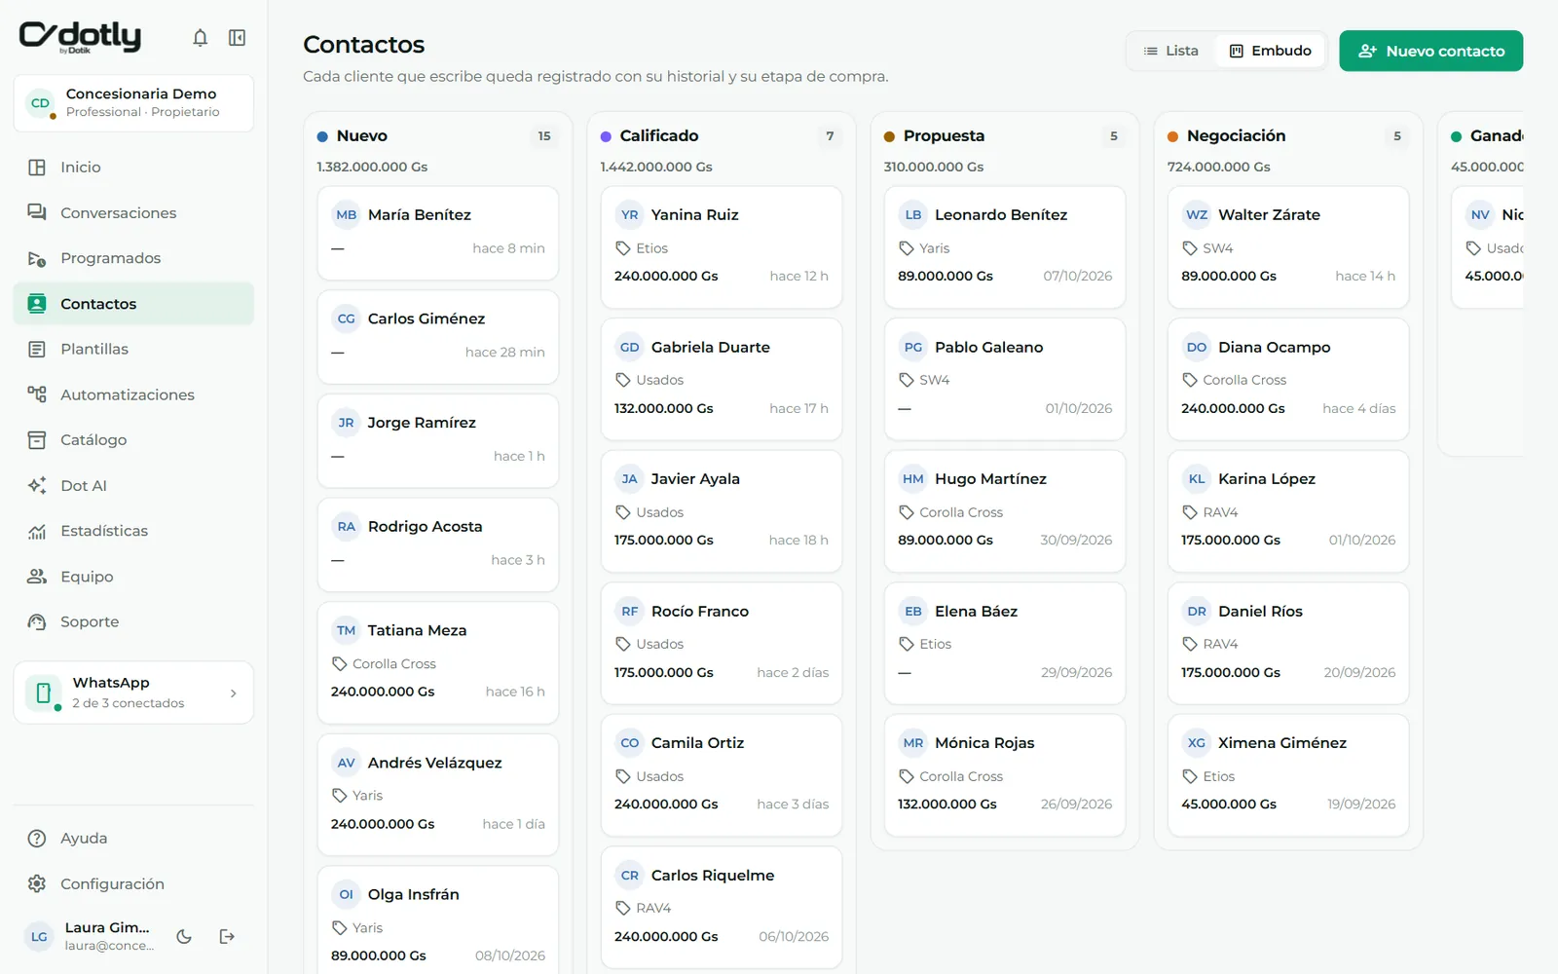
Task: Expand the WhatsApp connections chevron
Action: tap(233, 693)
